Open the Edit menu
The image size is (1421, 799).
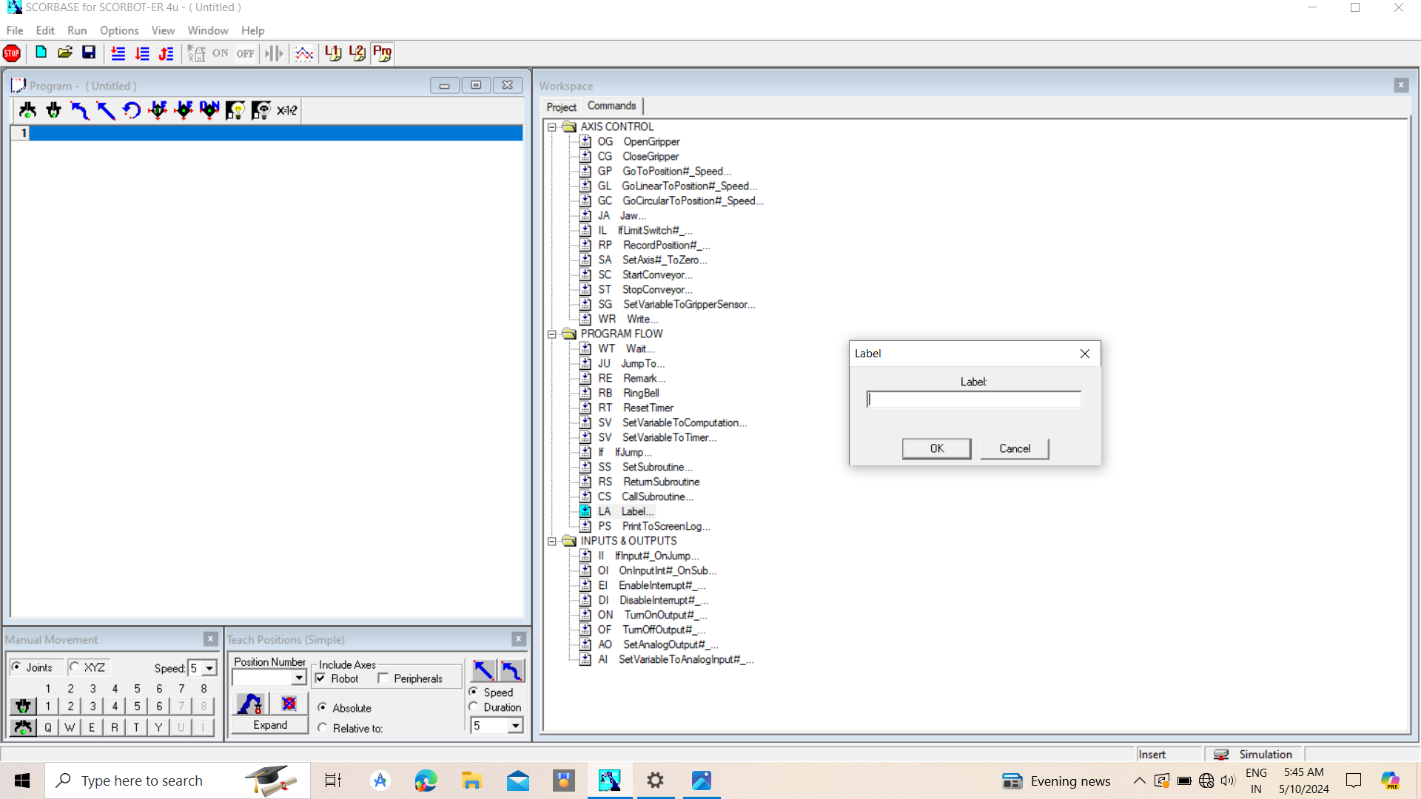(x=45, y=30)
